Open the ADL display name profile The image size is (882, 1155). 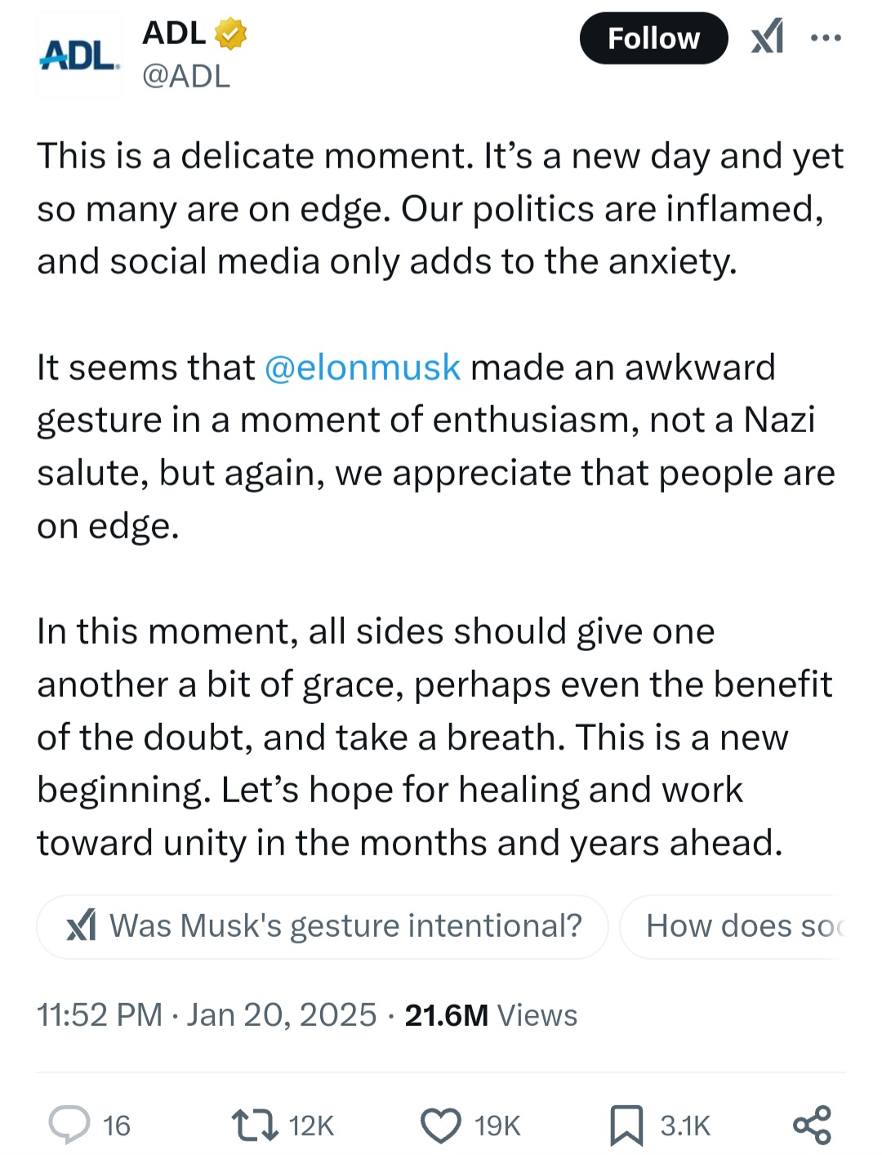click(x=174, y=33)
